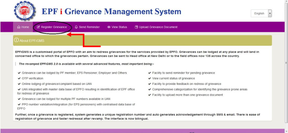Click the EPFO logo emblem
This screenshot has width=288, height=133.
[x=25, y=11]
